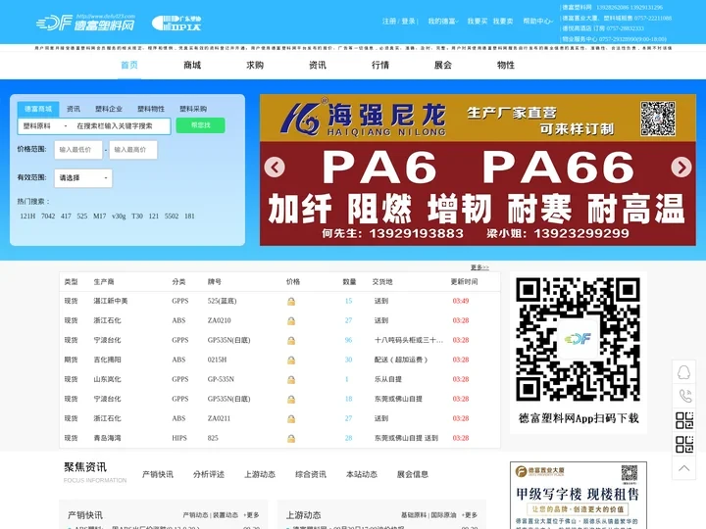Click HIPS category in 青岛海湾 row

[179, 438]
